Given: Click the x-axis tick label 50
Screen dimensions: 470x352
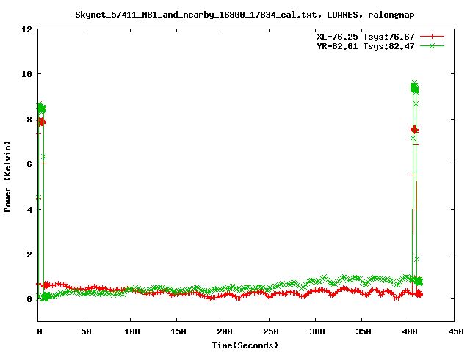Looking at the screenshot, I should pos(86,331).
